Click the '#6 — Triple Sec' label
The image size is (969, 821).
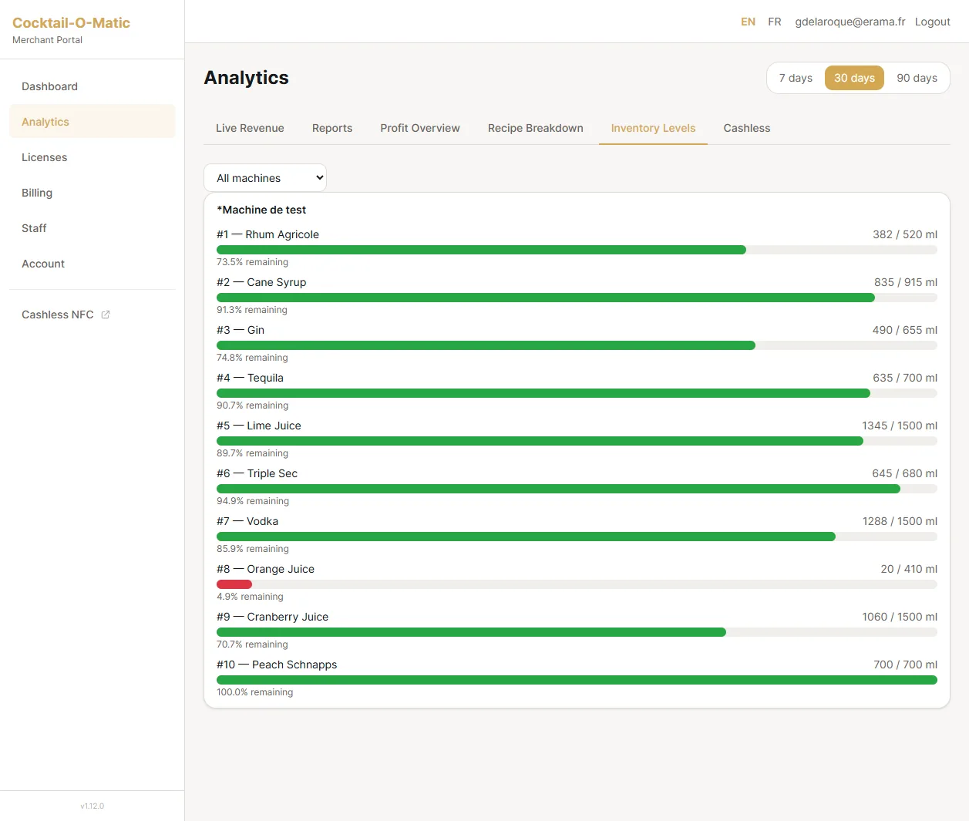[x=257, y=473]
